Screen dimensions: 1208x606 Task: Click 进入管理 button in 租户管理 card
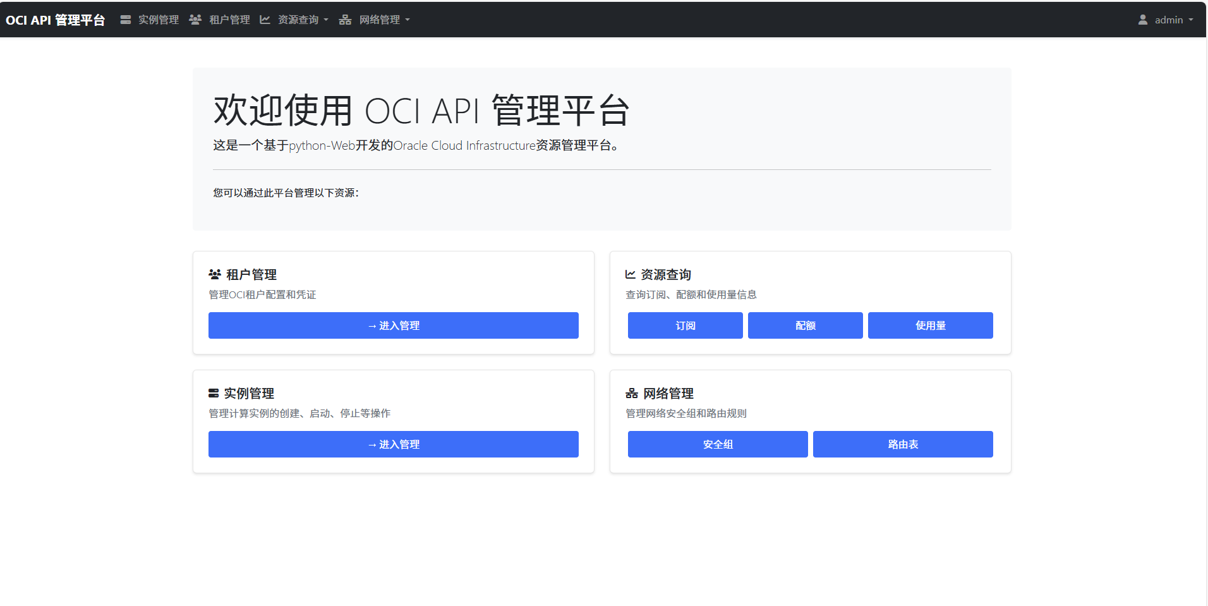(394, 325)
